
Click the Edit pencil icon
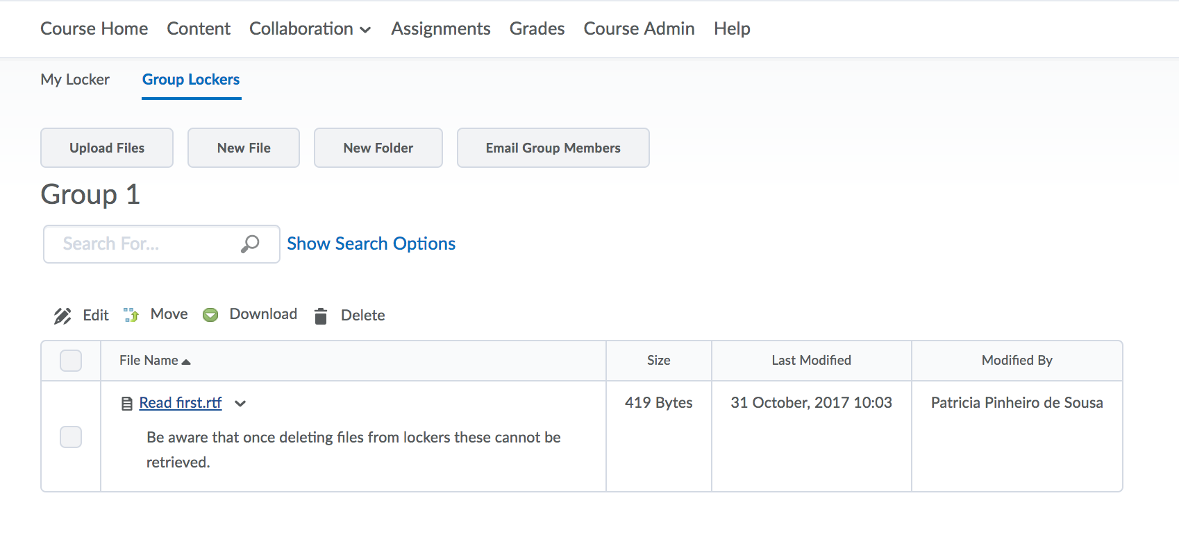click(62, 316)
